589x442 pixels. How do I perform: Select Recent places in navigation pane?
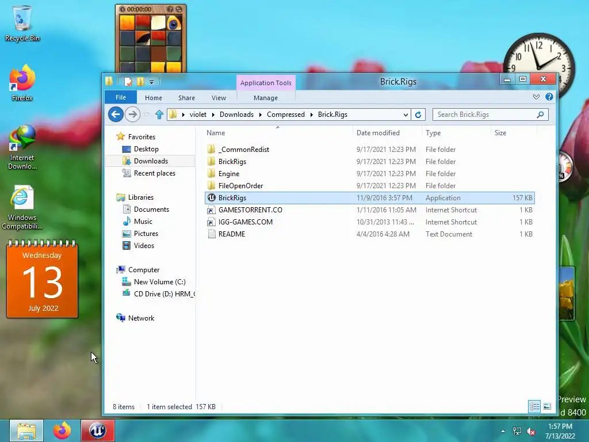154,173
